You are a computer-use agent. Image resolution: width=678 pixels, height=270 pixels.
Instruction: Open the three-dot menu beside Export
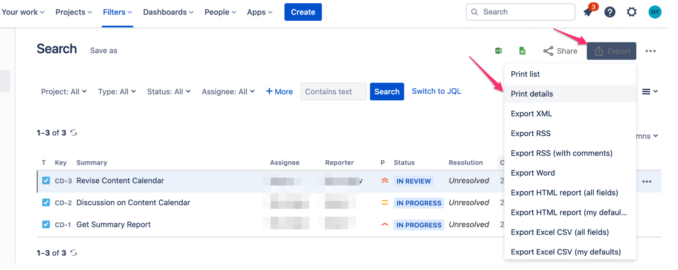click(651, 51)
